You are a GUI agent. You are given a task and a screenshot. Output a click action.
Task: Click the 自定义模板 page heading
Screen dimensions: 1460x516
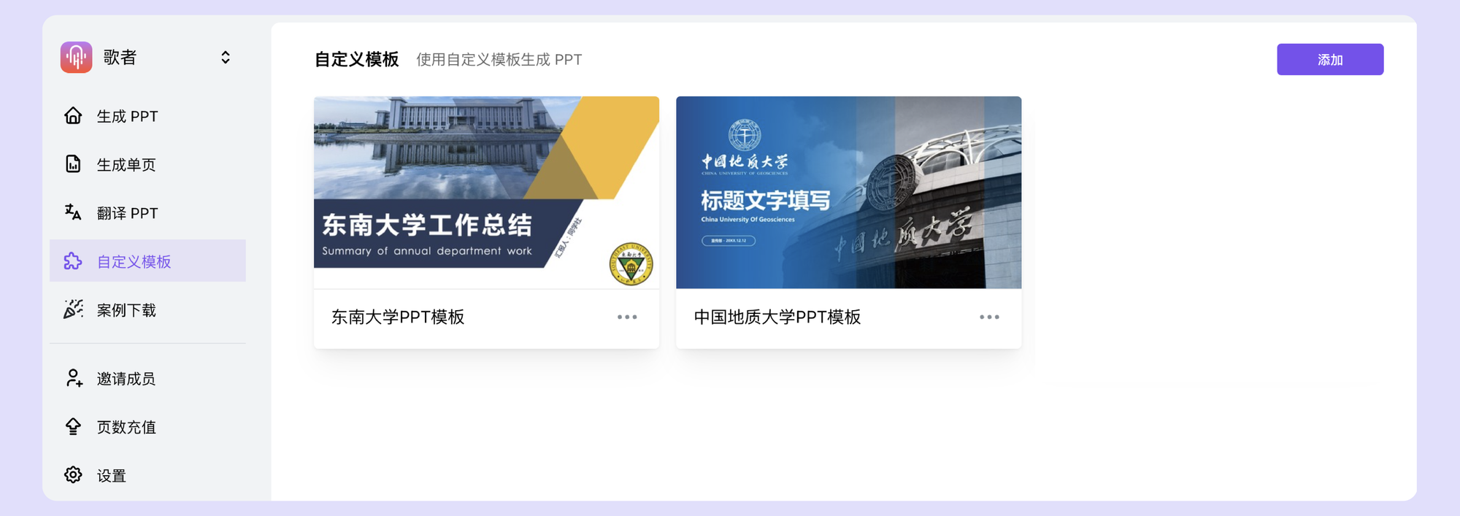pos(356,60)
